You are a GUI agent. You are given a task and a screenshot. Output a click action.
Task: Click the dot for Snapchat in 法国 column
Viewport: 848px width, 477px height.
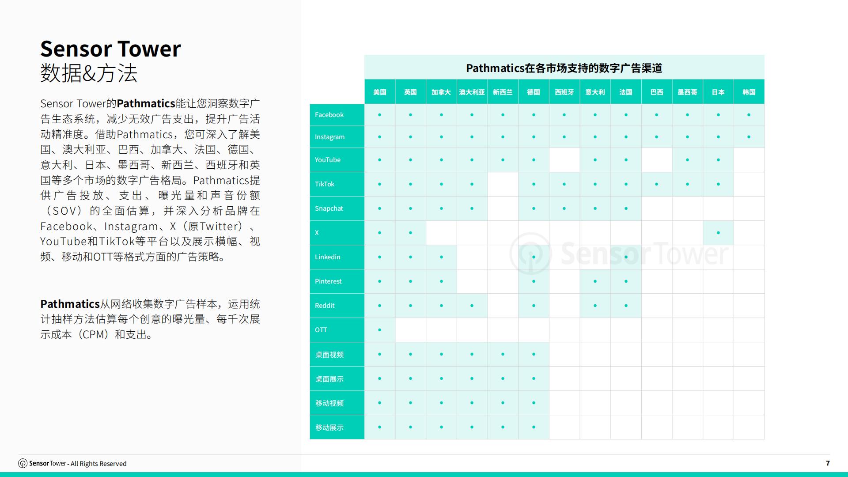[x=626, y=208]
